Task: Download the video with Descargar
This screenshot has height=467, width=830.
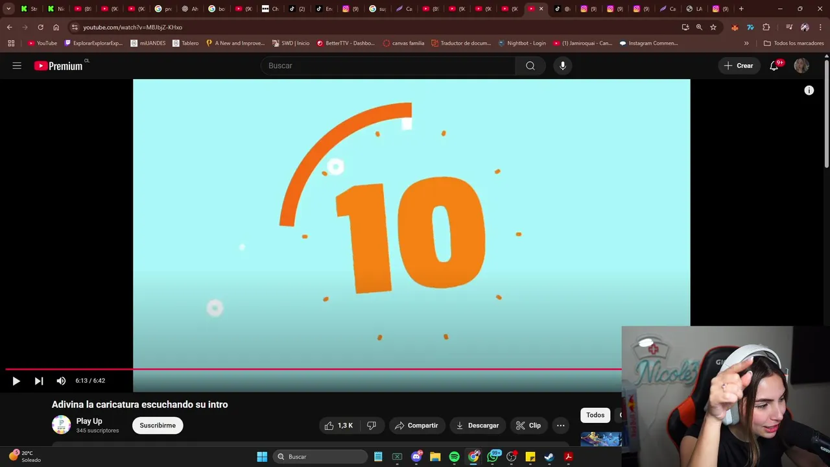Action: tap(477, 425)
